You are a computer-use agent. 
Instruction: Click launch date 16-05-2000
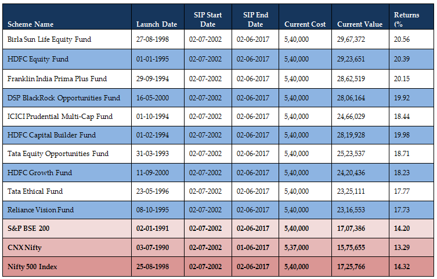[153, 98]
